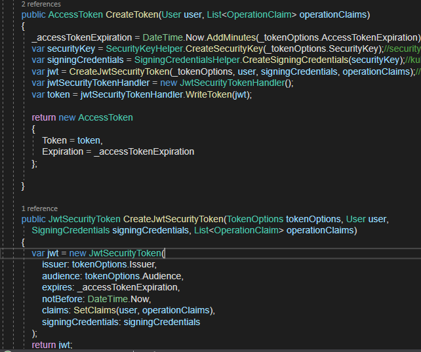Click OperationClaim type in CreateJwtSecurityToken parameters
421x352 pixels.
coord(246,231)
